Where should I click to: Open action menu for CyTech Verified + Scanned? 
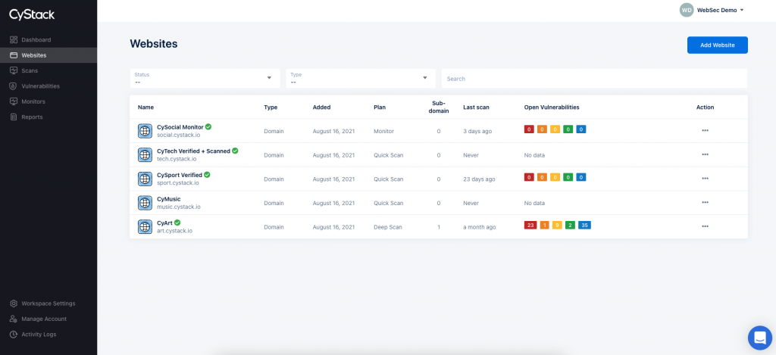pyautogui.click(x=706, y=154)
